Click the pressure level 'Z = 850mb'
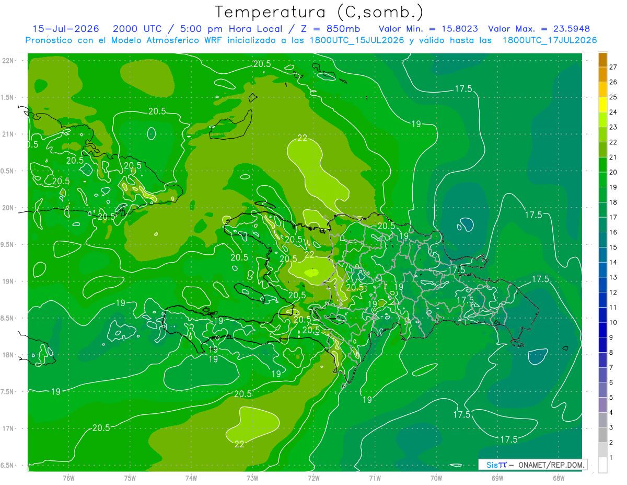Viewport: 627px width, 485px height. (330, 29)
